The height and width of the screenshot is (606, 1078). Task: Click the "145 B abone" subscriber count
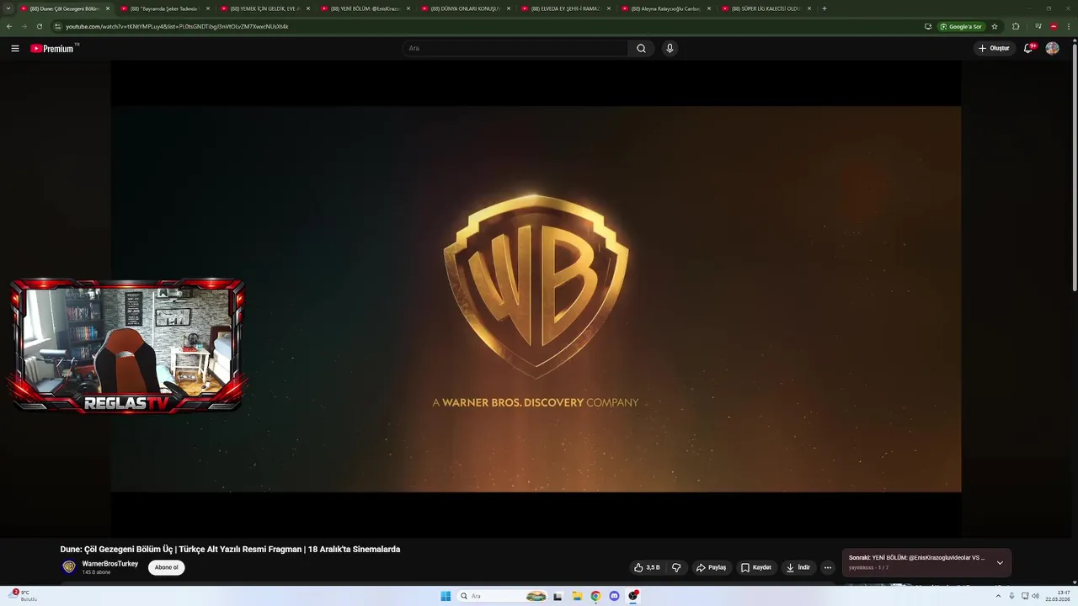point(96,572)
